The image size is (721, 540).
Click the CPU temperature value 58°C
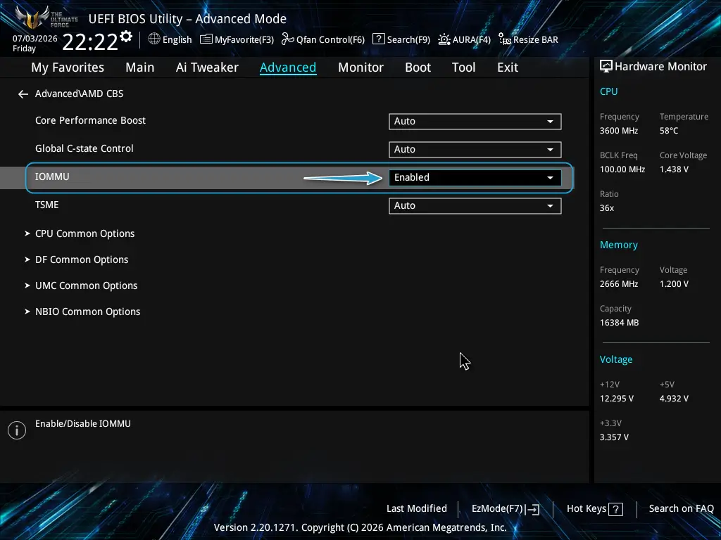click(x=669, y=131)
